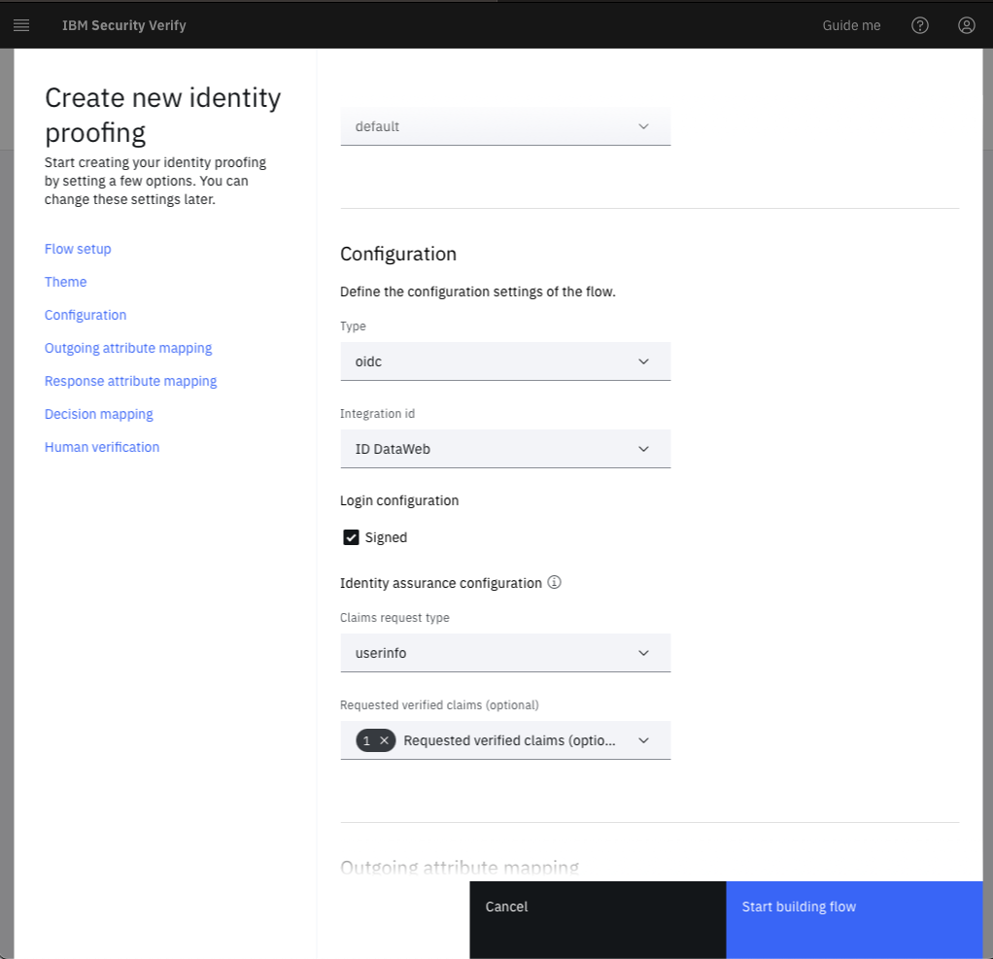The image size is (993, 959).
Task: View the Identity assurance configuration info tooltip
Action: pyautogui.click(x=554, y=582)
